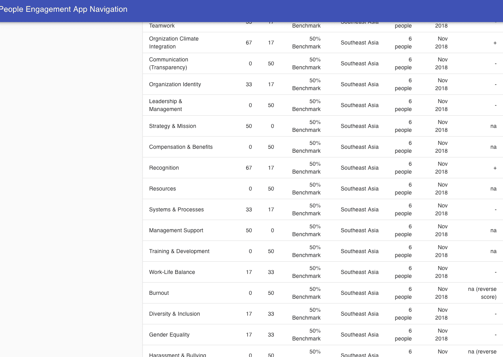Click the 67 value in Orgnization Climate Integration row
Viewport: 503px width, 357px height.
click(249, 43)
